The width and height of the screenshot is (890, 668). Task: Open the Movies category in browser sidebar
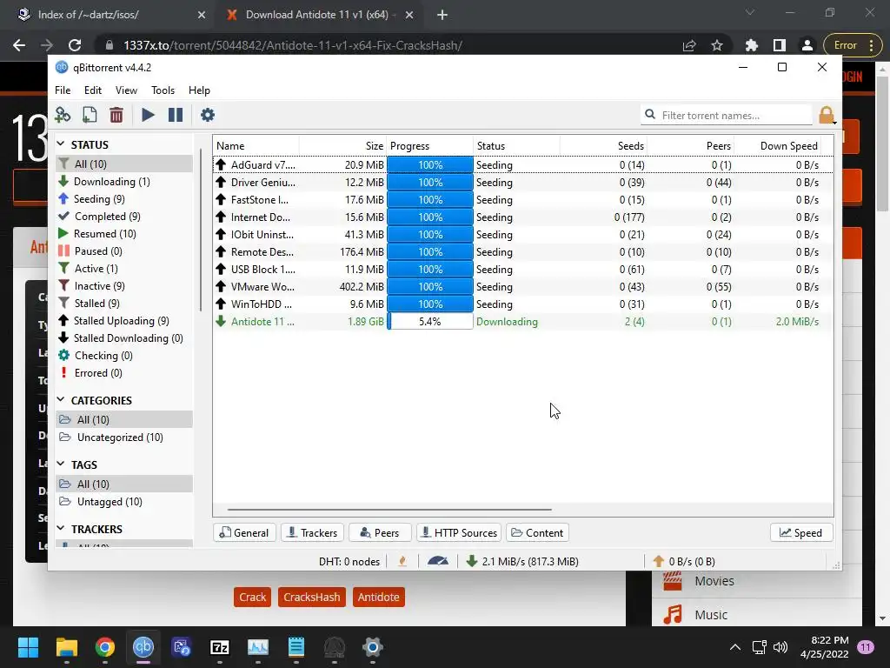[x=757, y=581]
